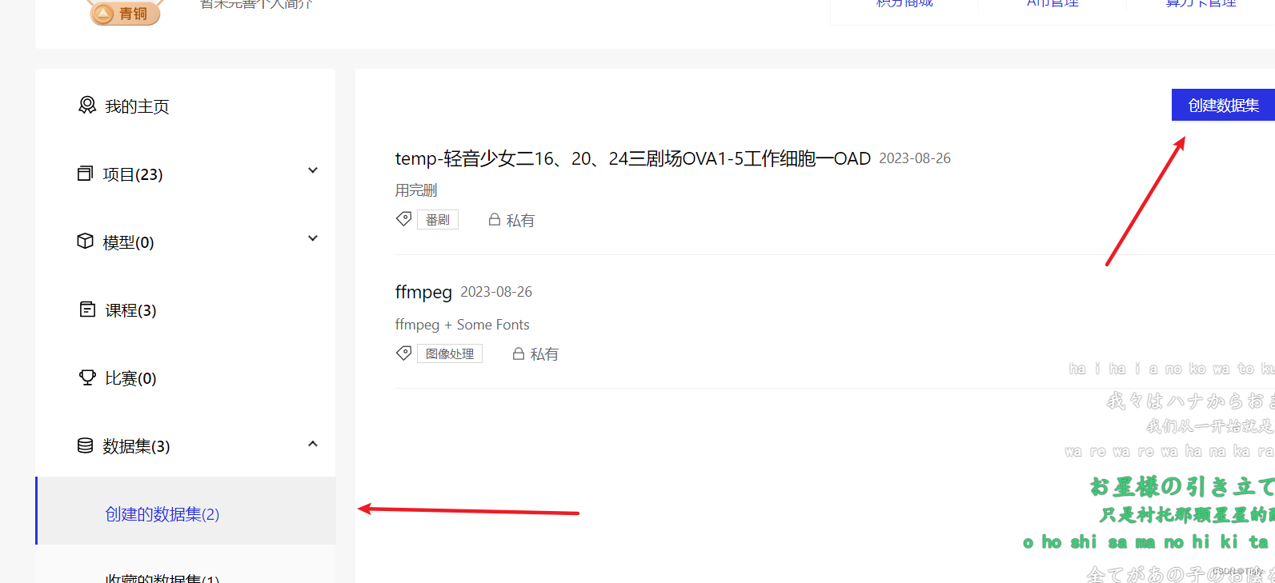Click the 2023-08-26 date beside temp dataset
Image resolution: width=1275 pixels, height=583 pixels.
point(915,158)
